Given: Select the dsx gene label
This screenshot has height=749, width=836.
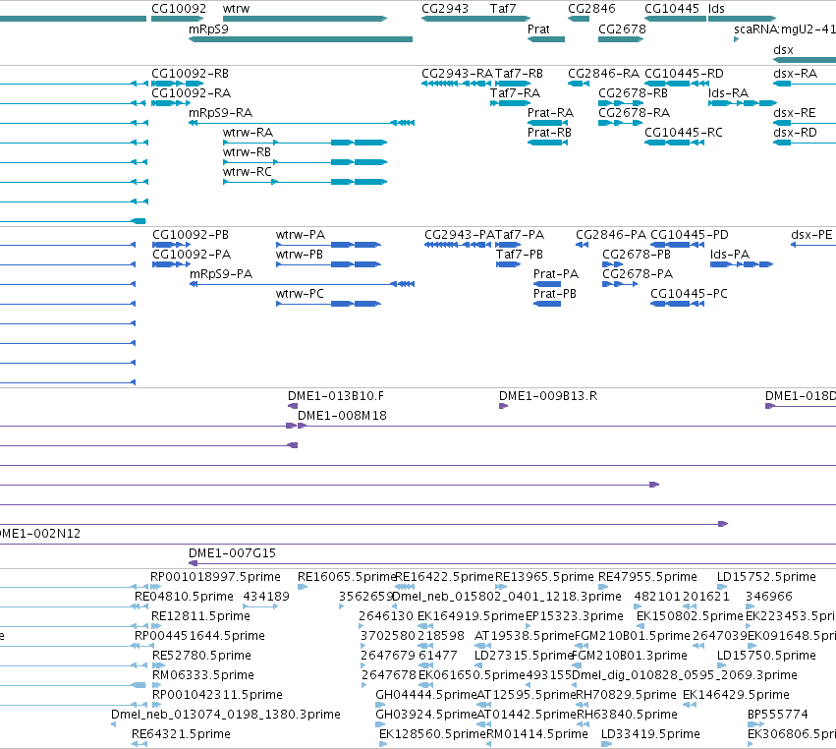Looking at the screenshot, I should point(783,49).
